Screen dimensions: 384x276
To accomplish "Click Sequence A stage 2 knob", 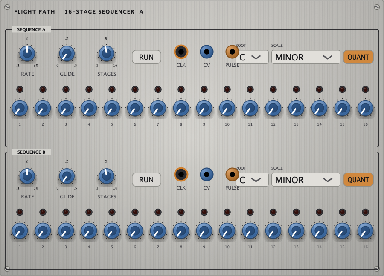I will pyautogui.click(x=43, y=108).
